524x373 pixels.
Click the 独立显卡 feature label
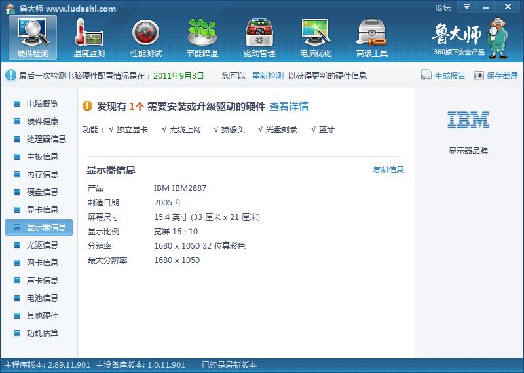coord(132,129)
